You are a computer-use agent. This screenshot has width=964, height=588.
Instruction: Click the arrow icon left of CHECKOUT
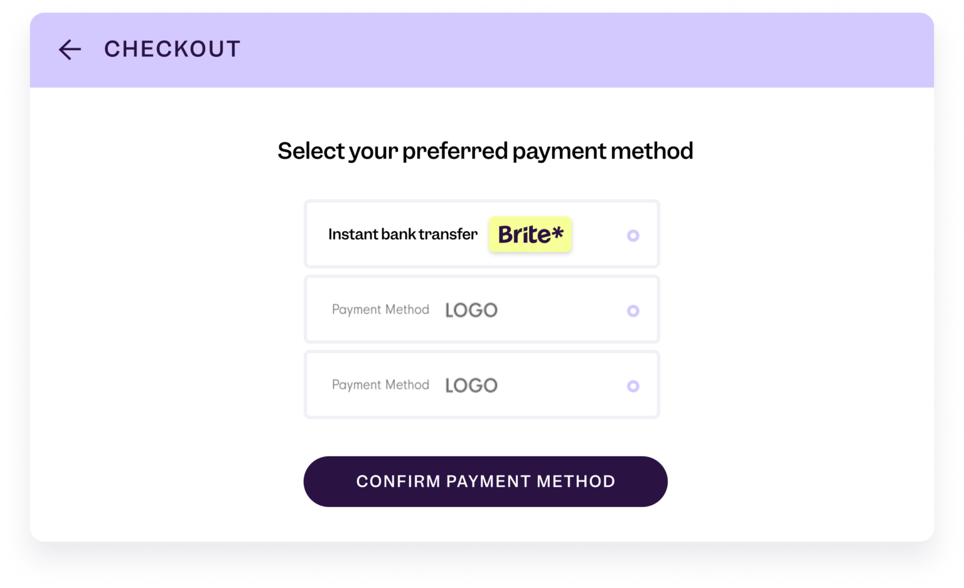tap(69, 50)
